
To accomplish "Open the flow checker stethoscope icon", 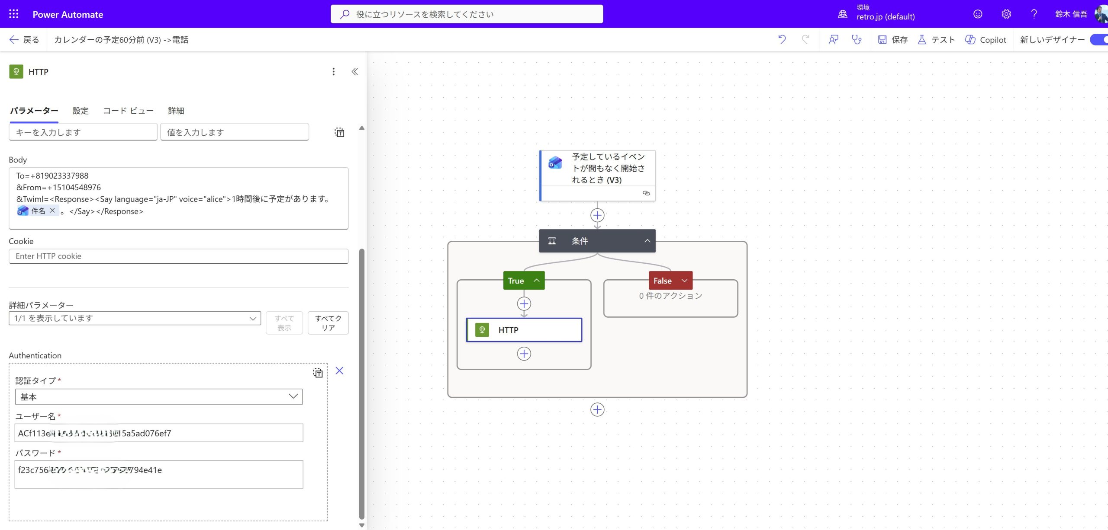I will [x=856, y=39].
